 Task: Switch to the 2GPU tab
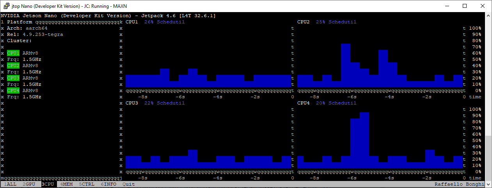(29, 184)
